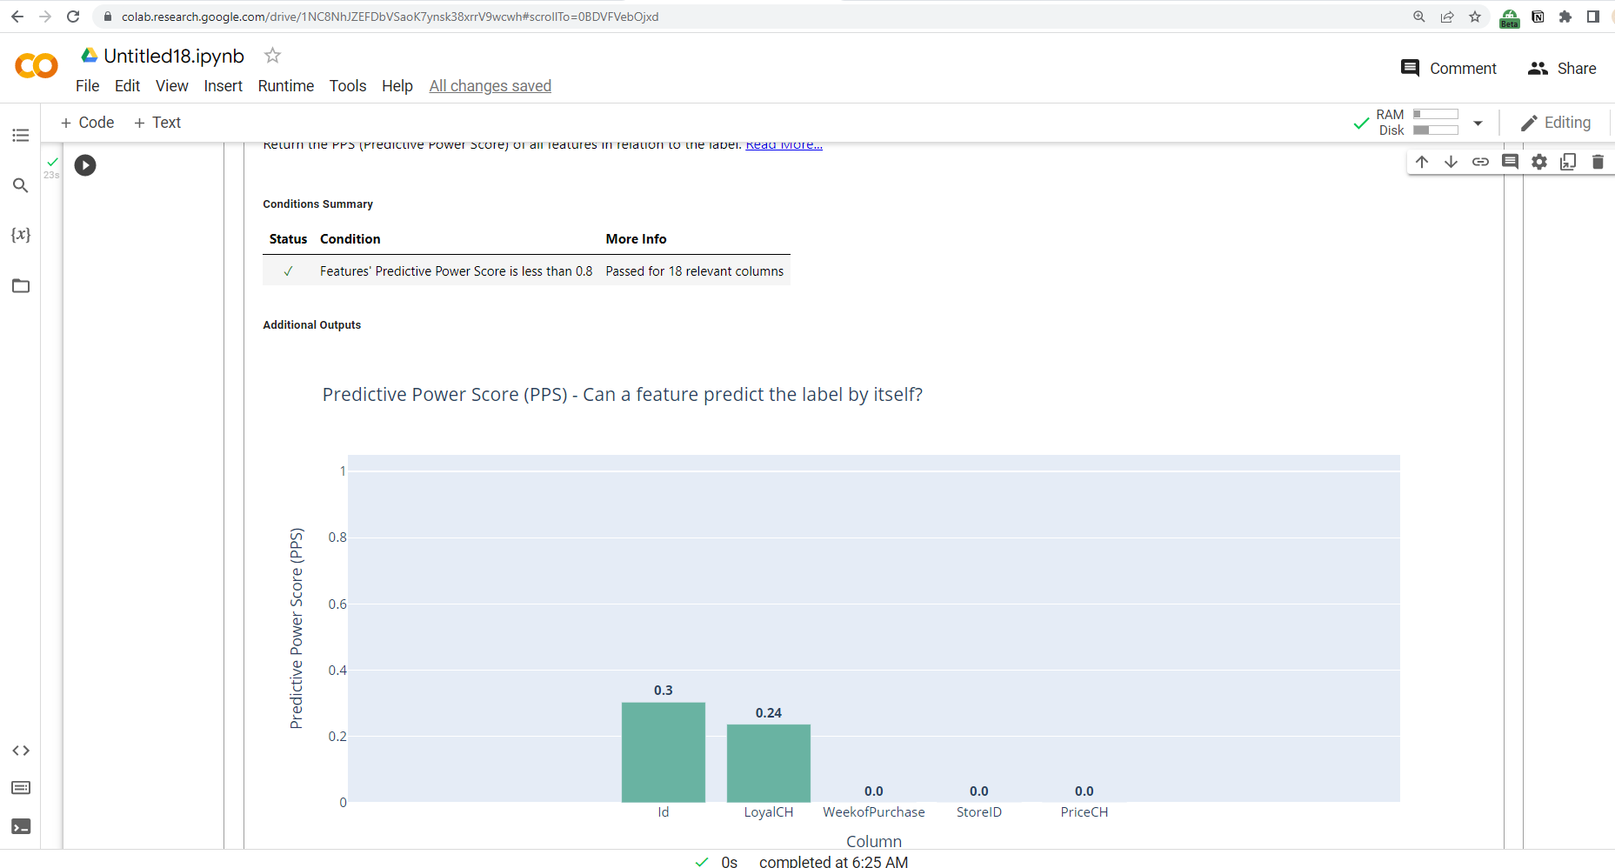Move the current cell up
The image size is (1615, 868).
pos(1421,162)
